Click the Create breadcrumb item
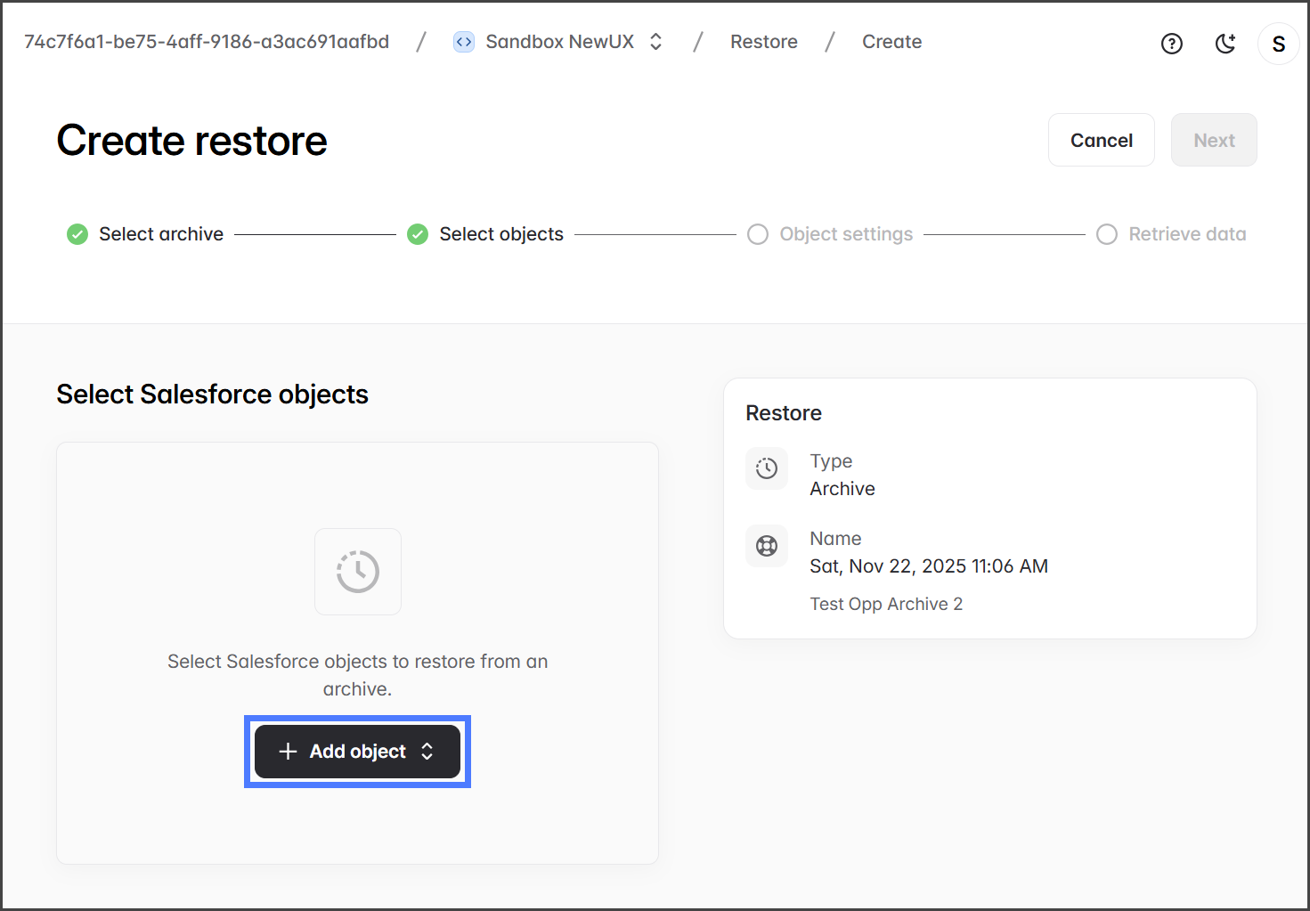Viewport: 1310px width, 911px height. point(891,42)
